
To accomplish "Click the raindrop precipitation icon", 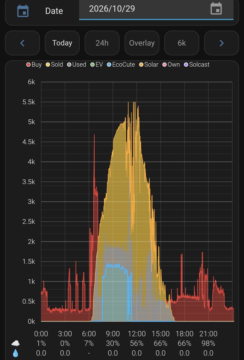I will 15,353.
